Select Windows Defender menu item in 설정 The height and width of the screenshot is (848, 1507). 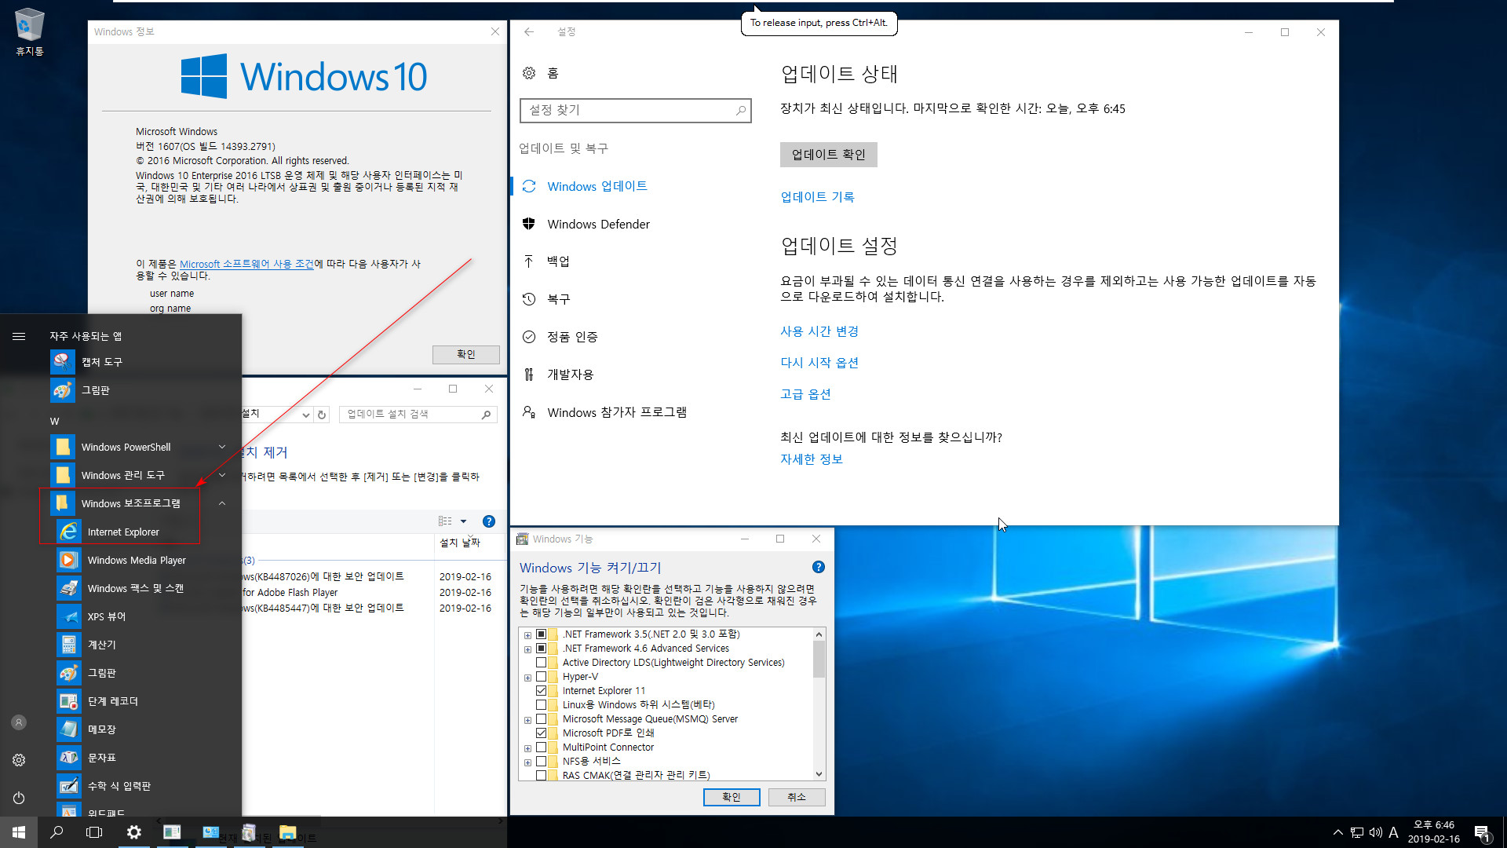click(600, 224)
